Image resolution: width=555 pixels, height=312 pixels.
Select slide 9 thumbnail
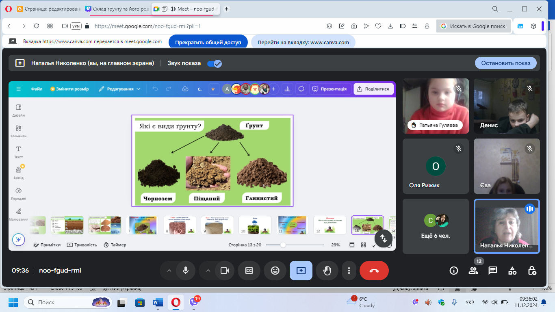pyautogui.click(x=217, y=225)
